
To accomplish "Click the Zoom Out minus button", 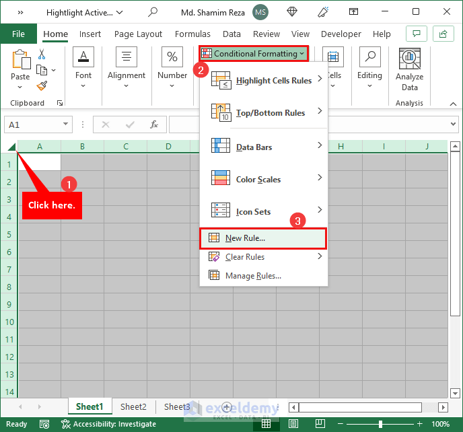I will pyautogui.click(x=340, y=424).
